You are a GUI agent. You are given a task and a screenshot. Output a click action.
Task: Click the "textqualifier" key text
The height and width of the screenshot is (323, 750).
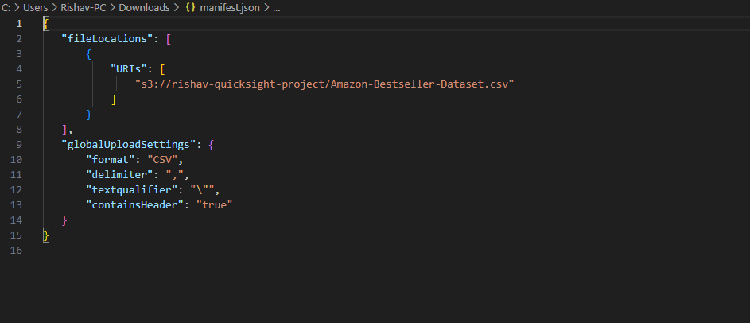131,190
